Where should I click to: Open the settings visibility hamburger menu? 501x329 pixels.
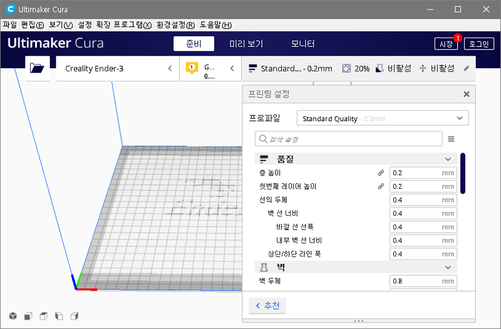pyautogui.click(x=451, y=139)
